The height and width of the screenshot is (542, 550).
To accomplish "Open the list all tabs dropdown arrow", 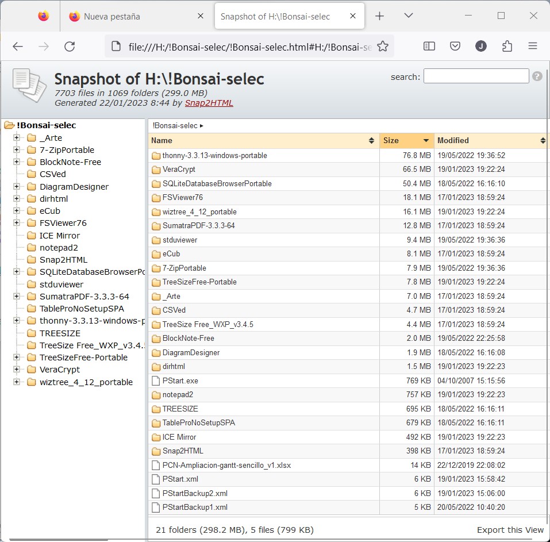I will pyautogui.click(x=409, y=16).
